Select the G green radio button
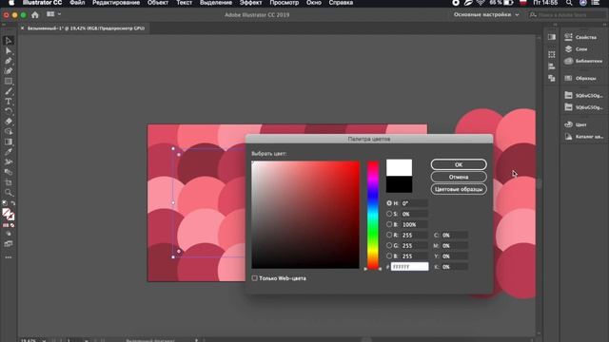609x342 pixels. [x=389, y=245]
